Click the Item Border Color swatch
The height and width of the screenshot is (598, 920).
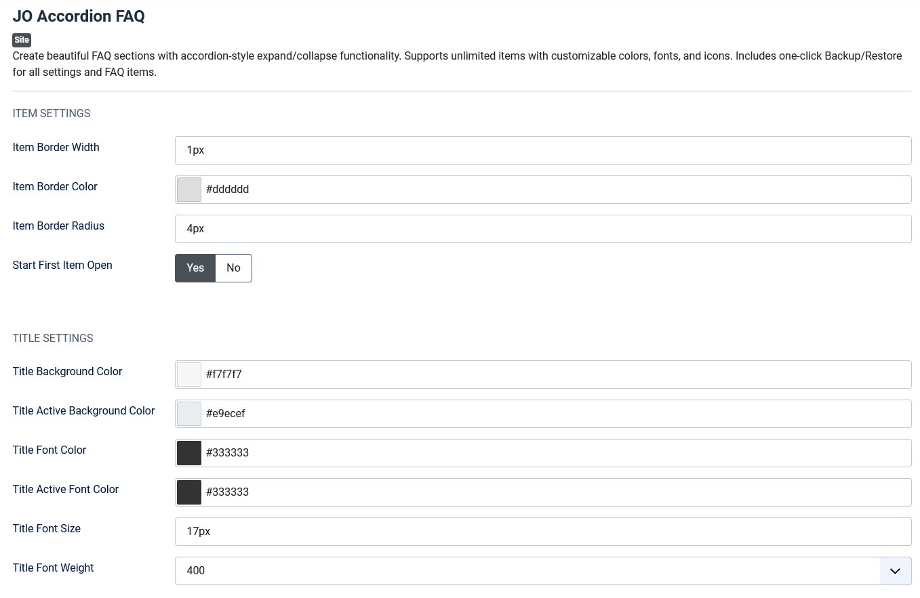[x=189, y=190]
